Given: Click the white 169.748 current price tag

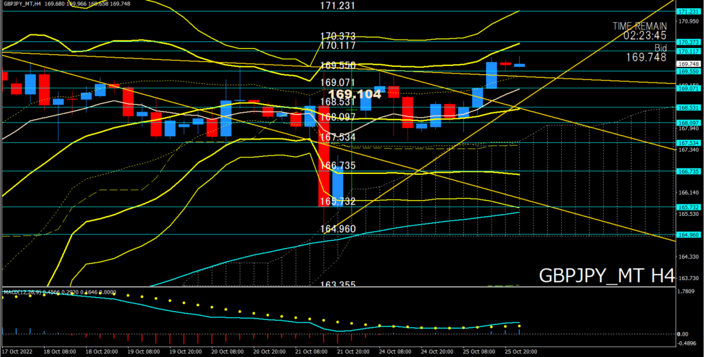Looking at the screenshot, I should pyautogui.click(x=689, y=64).
